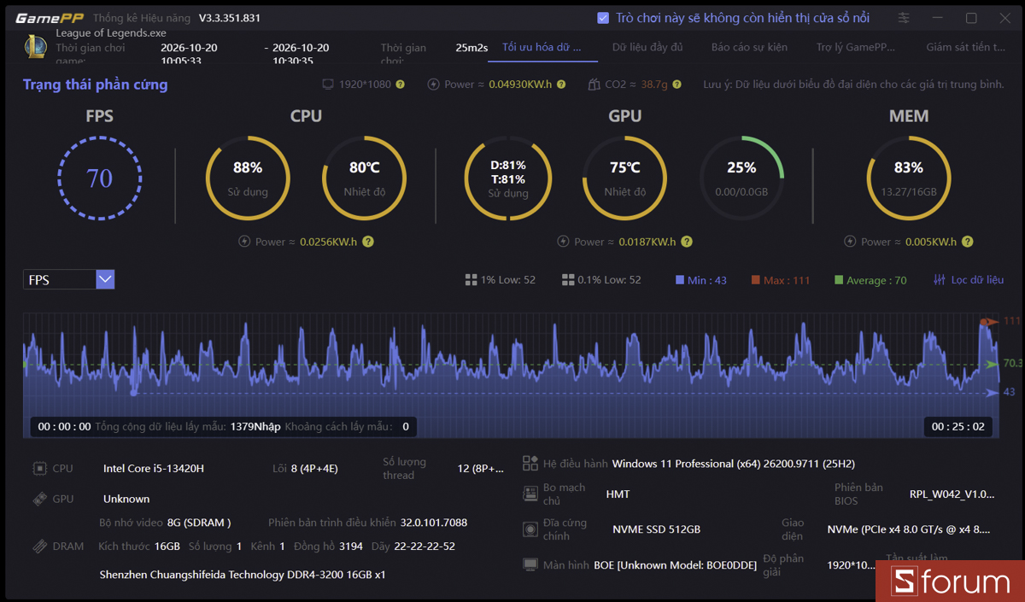
Task: Open the FPS metric dropdown
Action: pos(68,279)
